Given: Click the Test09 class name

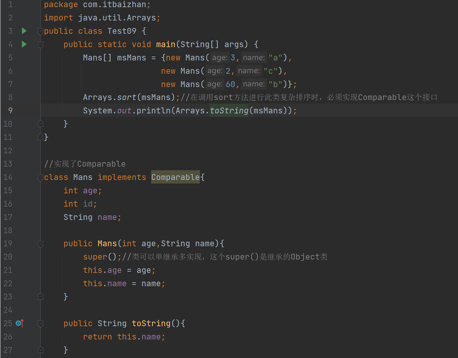Looking at the screenshot, I should pos(122,31).
